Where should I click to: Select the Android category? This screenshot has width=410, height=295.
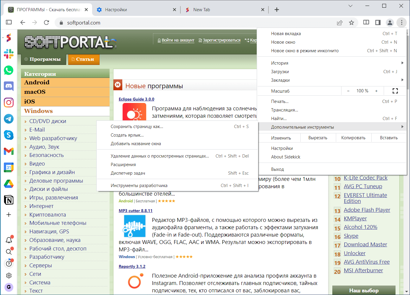click(65, 82)
